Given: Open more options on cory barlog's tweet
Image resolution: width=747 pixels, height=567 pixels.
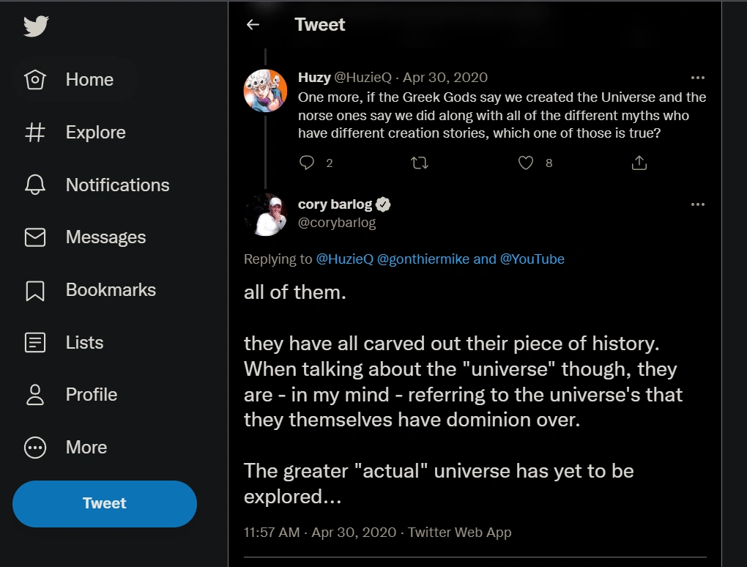Looking at the screenshot, I should pyautogui.click(x=697, y=204).
